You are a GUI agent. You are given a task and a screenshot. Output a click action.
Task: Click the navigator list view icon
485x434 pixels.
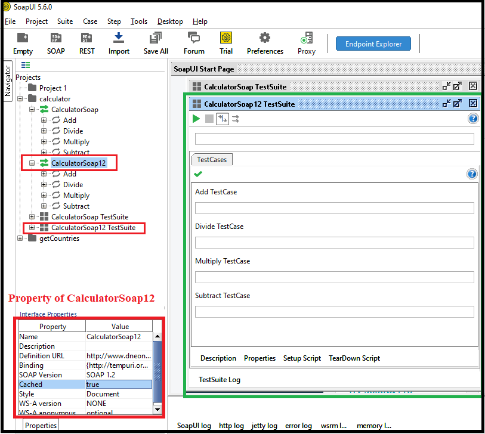(26, 65)
